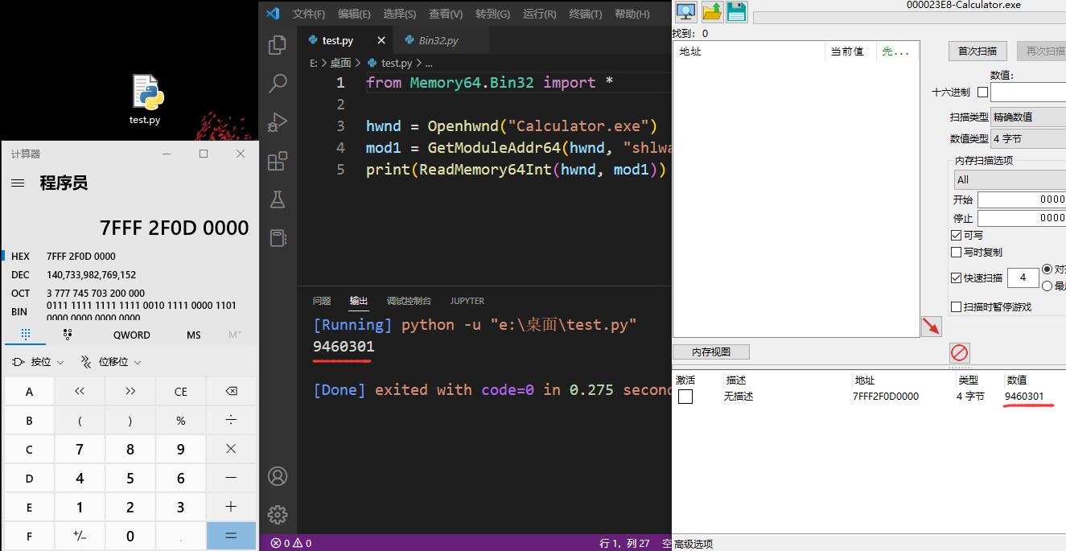Click 停止 stop address input field
The image size is (1066, 551).
[x=1022, y=218]
